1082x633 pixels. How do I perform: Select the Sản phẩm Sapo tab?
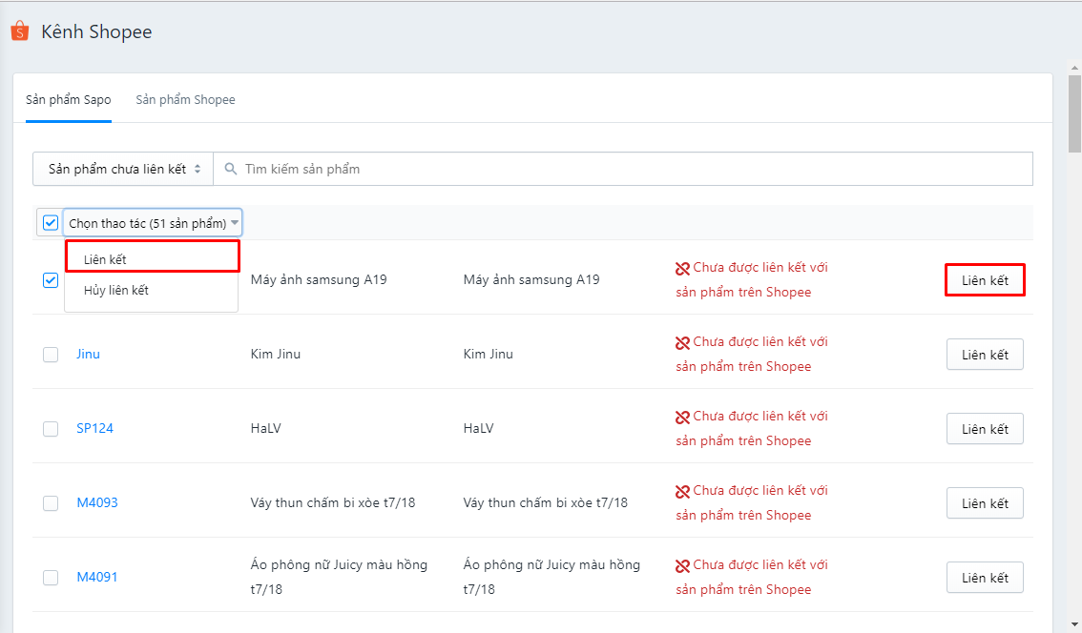click(x=68, y=98)
